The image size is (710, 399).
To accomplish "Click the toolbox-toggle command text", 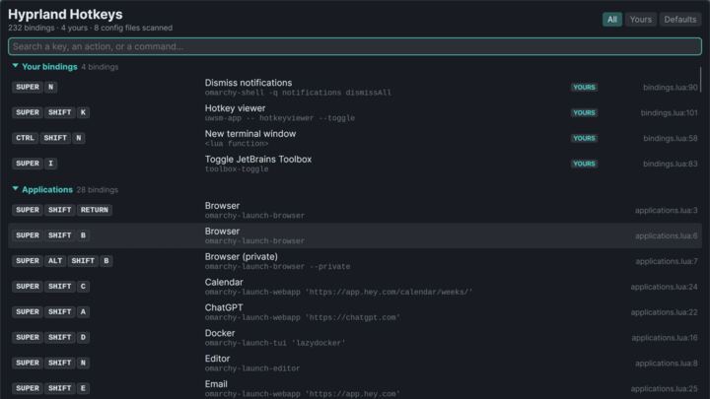I will (x=237, y=169).
